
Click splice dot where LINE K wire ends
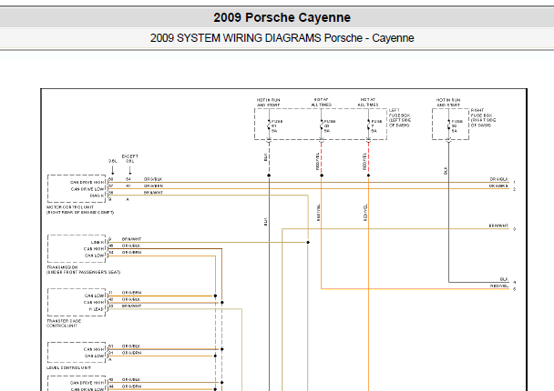[x=308, y=242]
